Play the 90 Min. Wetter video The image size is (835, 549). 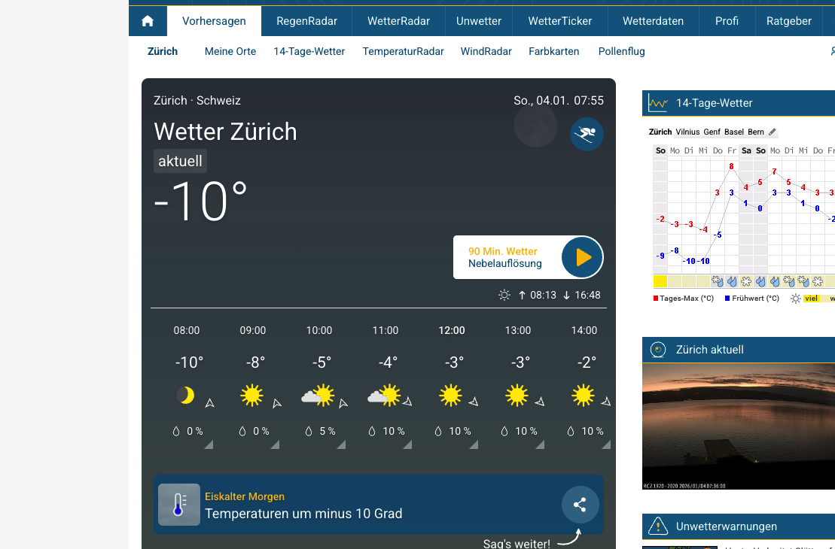582,257
